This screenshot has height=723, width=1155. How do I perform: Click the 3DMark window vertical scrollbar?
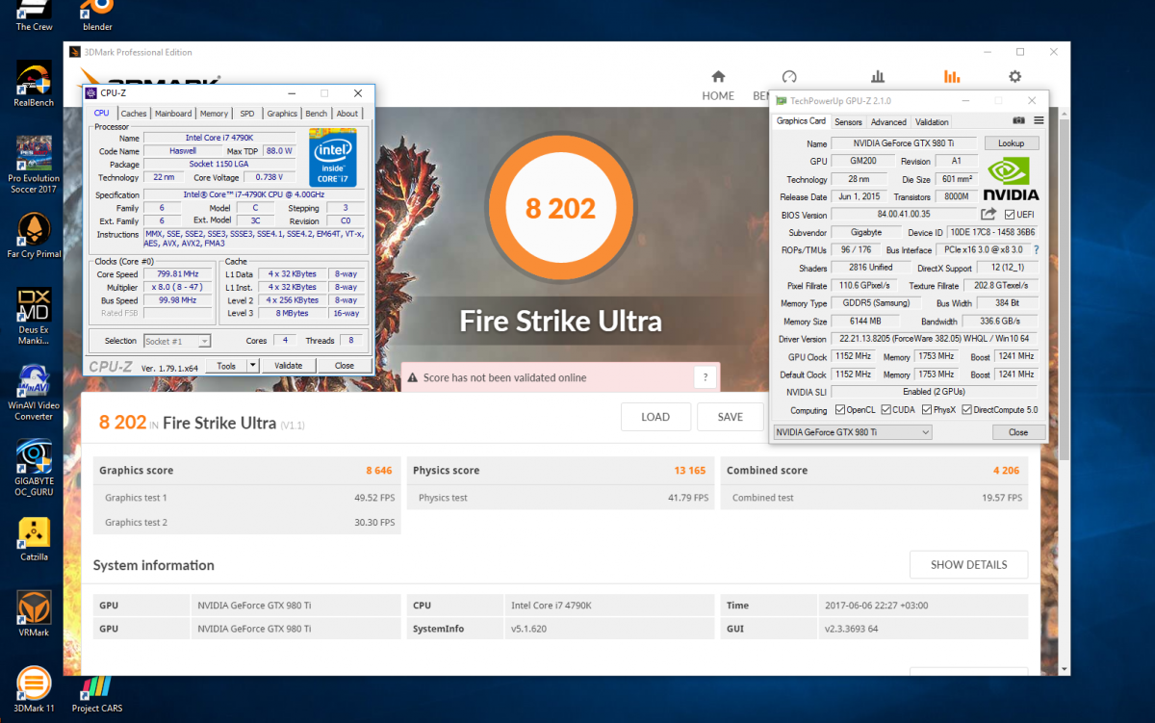coord(1064,289)
